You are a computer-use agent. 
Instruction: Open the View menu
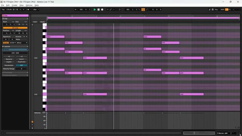point(22,5)
